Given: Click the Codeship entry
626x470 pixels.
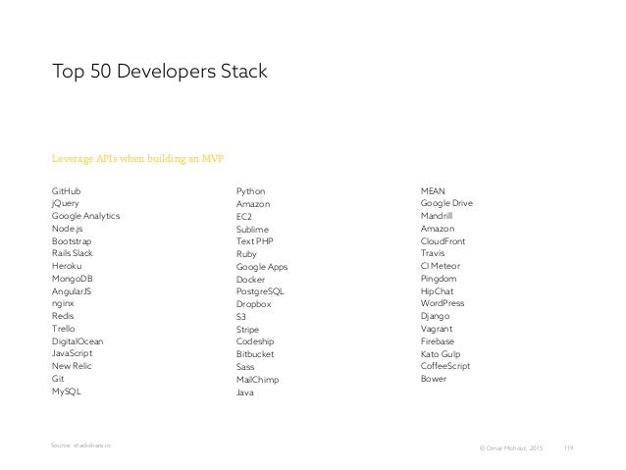Looking at the screenshot, I should 255,341.
